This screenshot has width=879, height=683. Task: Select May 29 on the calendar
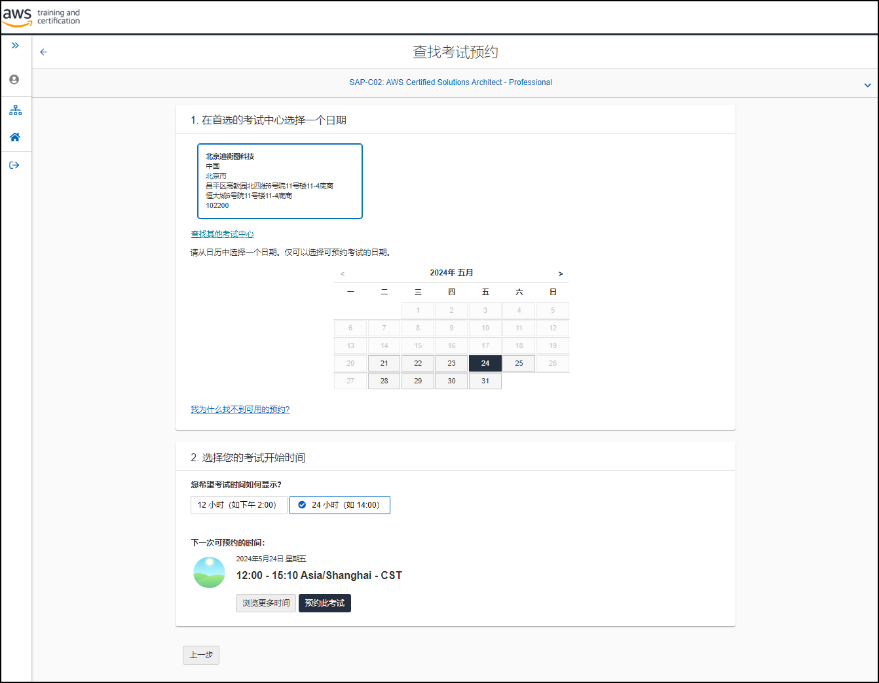click(418, 381)
